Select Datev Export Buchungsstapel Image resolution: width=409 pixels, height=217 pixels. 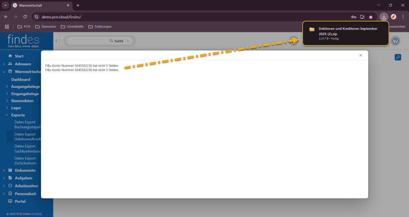coord(28,124)
